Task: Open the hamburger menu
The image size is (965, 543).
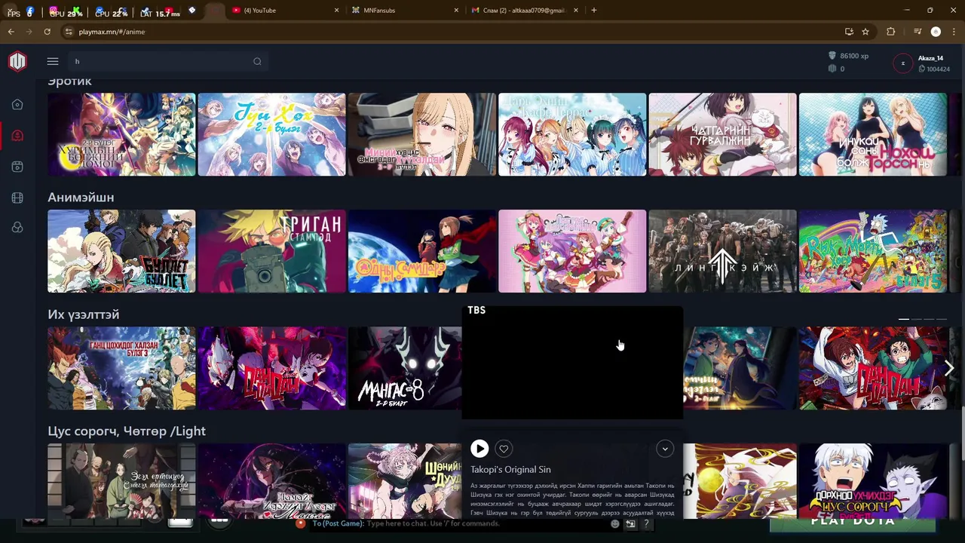Action: 53,61
